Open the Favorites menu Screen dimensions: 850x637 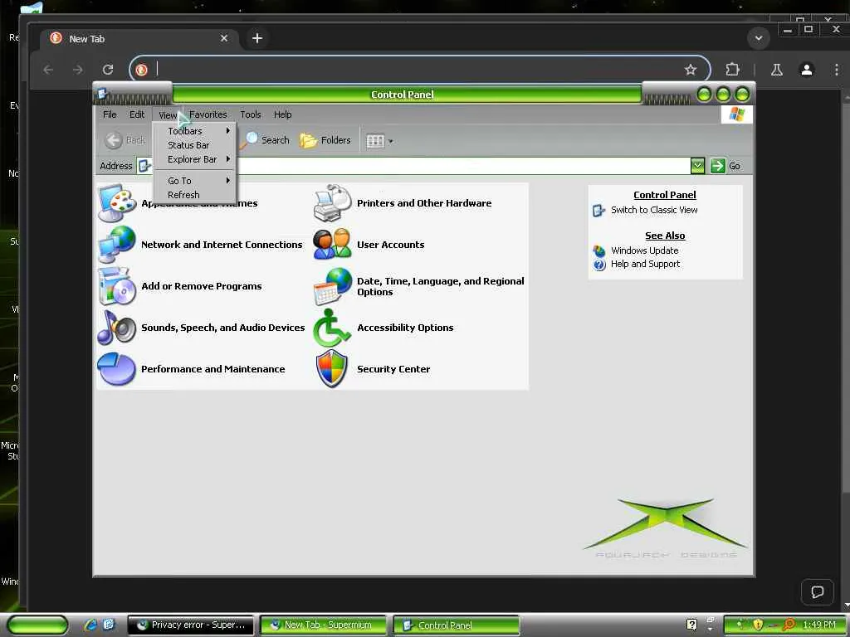208,114
